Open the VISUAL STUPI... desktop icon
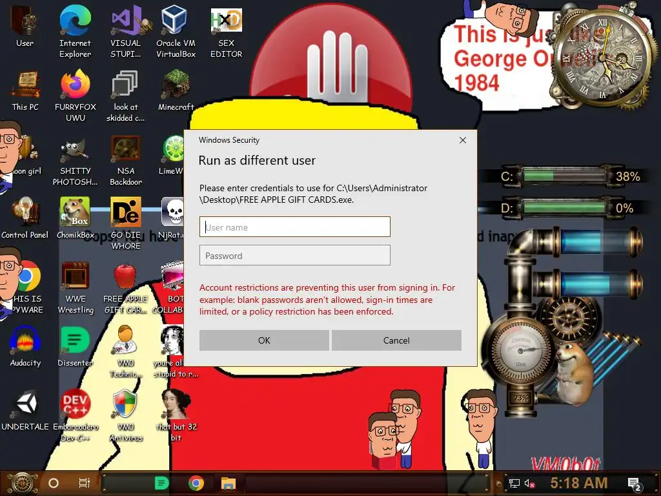Image resolution: width=661 pixels, height=496 pixels. tap(126, 32)
